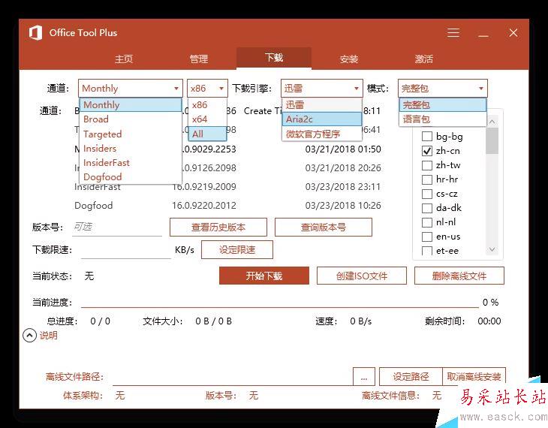
Task: Choose Insiders channel option
Action: click(131, 148)
